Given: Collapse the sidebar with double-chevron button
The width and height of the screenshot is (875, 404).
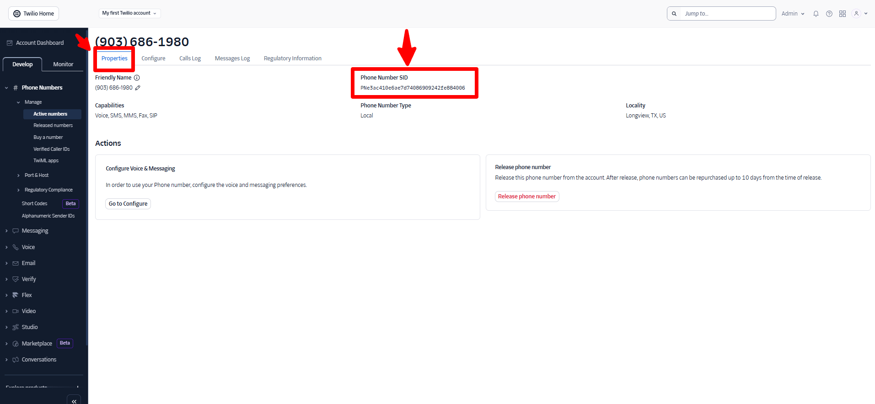Looking at the screenshot, I should click(x=74, y=401).
